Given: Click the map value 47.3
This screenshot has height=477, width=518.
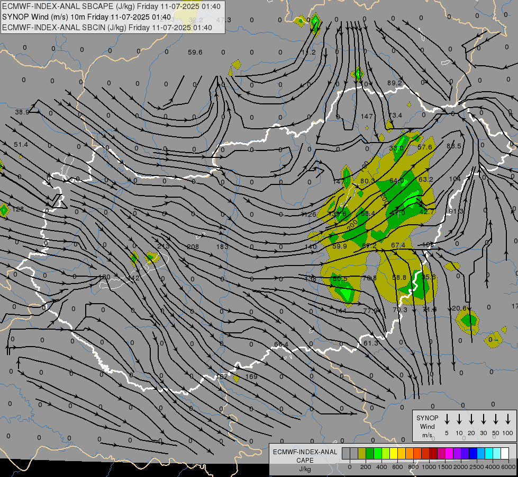Looking at the screenshot, I should pyautogui.click(x=224, y=20).
